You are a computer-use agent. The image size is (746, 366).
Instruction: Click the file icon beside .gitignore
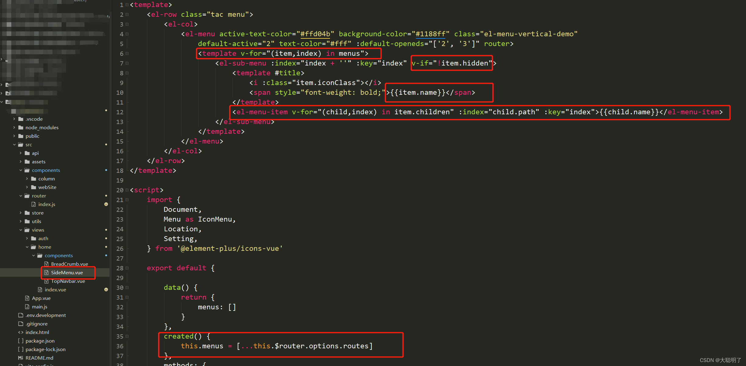21,324
